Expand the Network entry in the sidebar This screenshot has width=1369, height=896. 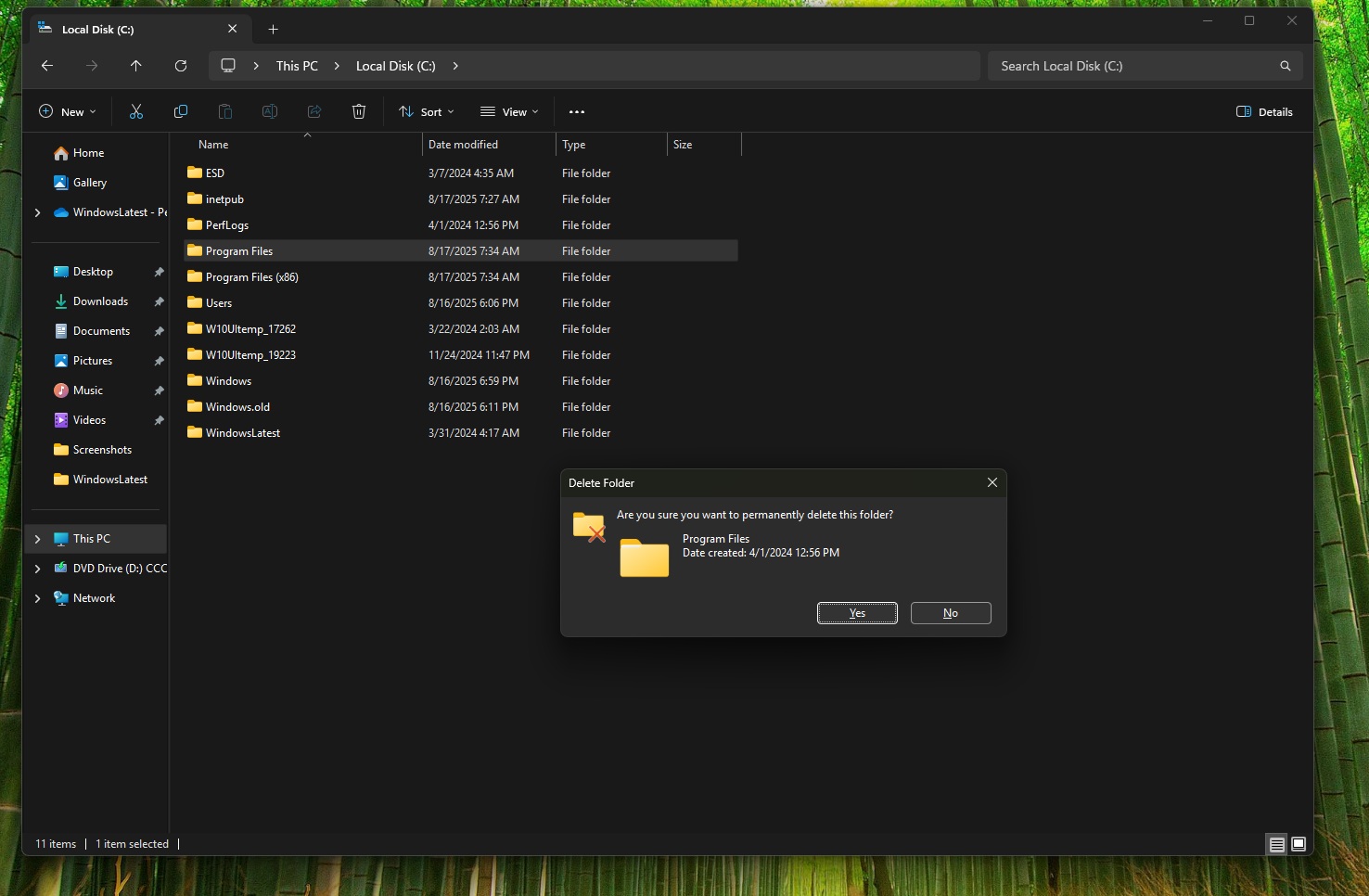[37, 597]
